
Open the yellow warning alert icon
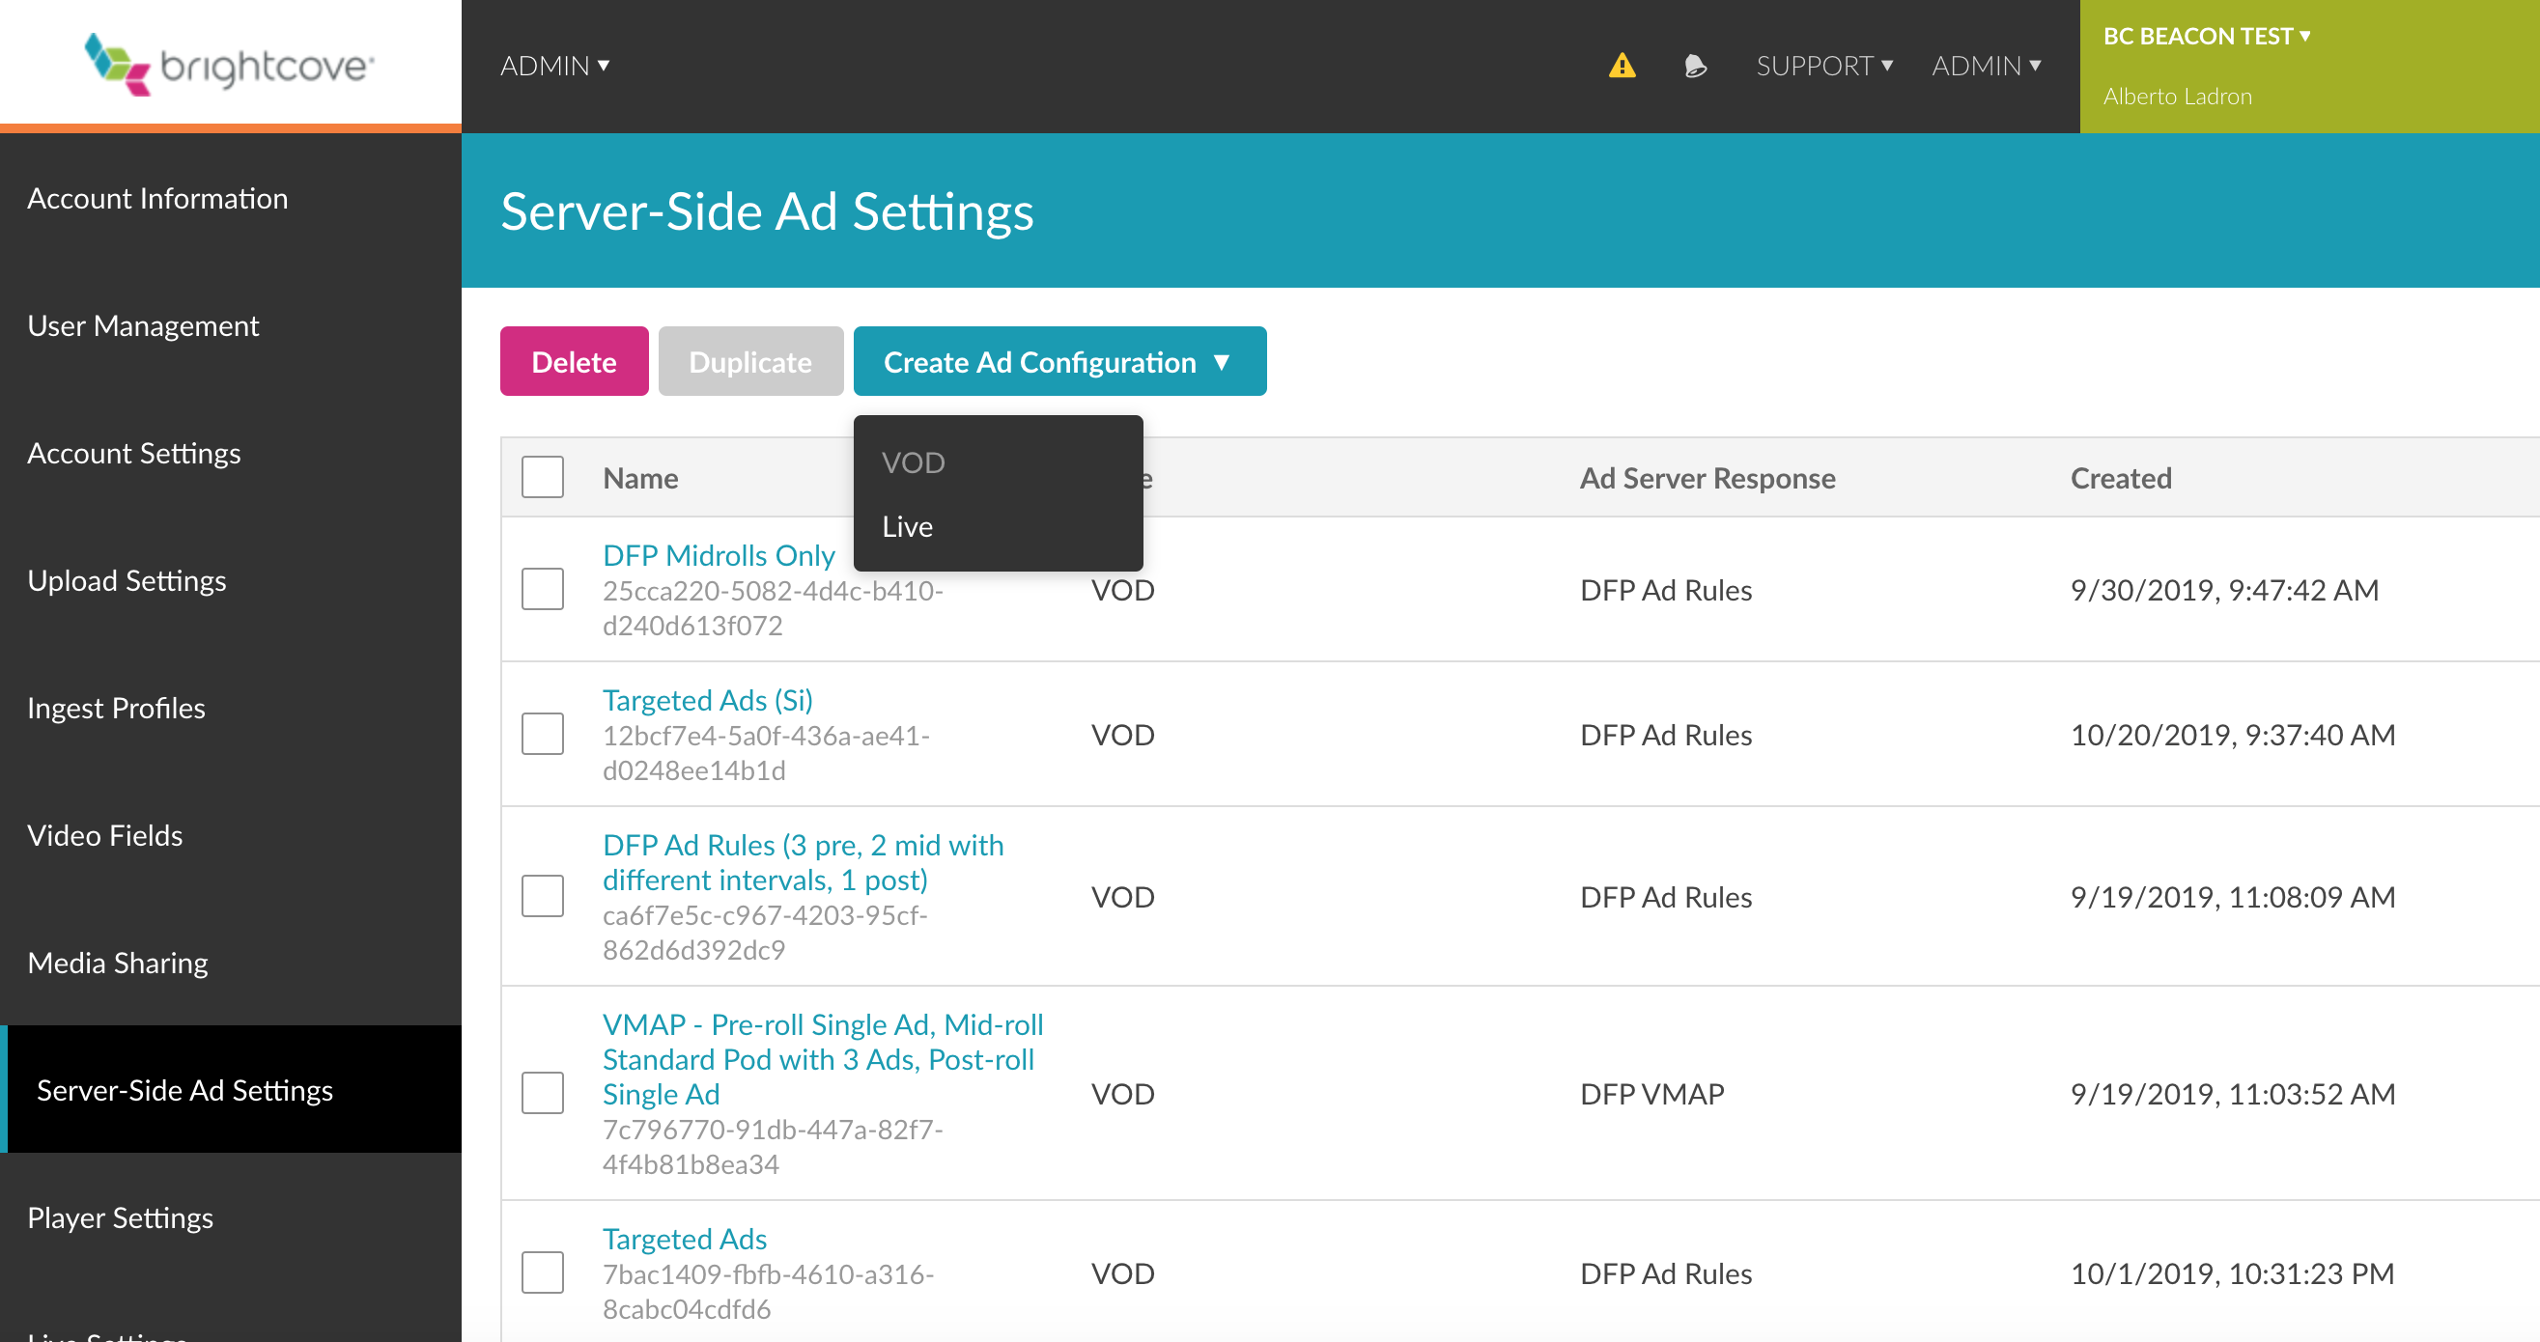point(1622,66)
